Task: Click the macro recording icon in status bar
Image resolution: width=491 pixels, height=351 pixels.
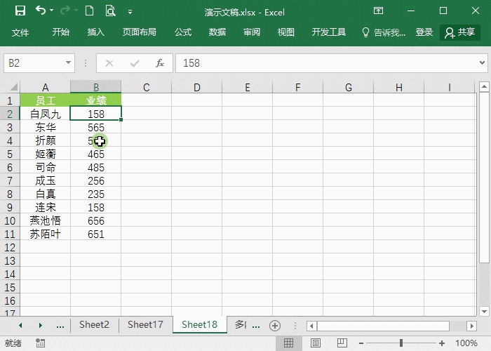Action: (x=40, y=343)
